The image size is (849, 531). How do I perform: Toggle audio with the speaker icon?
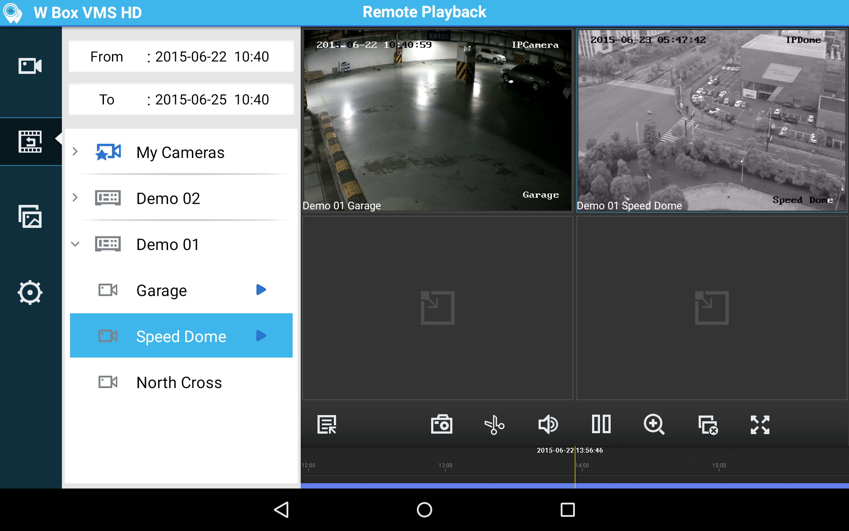tap(548, 424)
